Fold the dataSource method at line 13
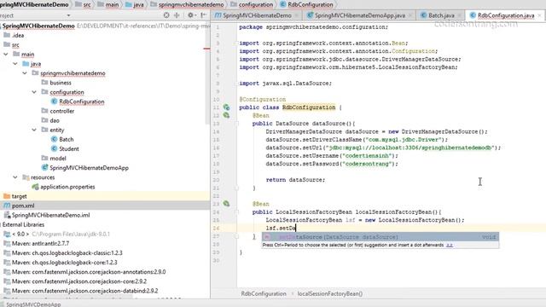The width and height of the screenshot is (546, 307). click(x=237, y=124)
